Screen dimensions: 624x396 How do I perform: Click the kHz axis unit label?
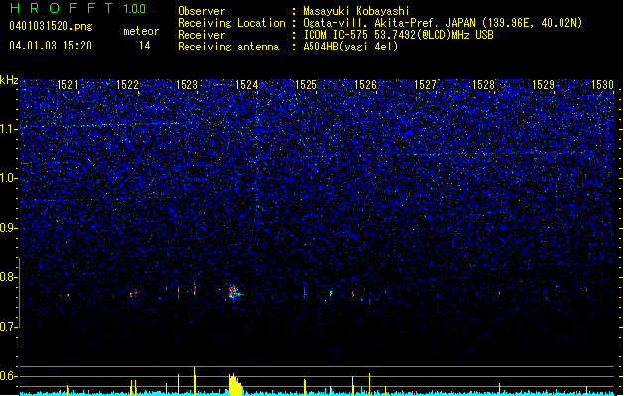[x=9, y=80]
